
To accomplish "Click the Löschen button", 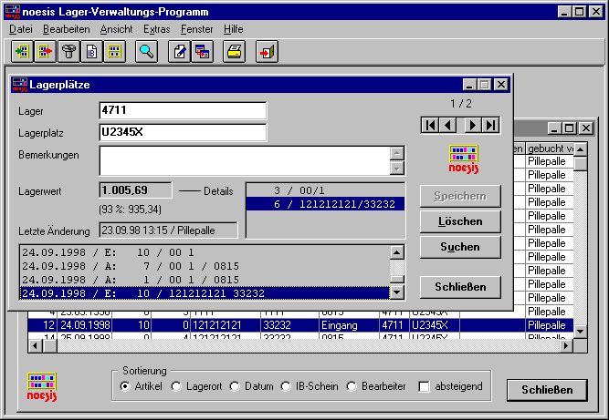I will pyautogui.click(x=460, y=221).
